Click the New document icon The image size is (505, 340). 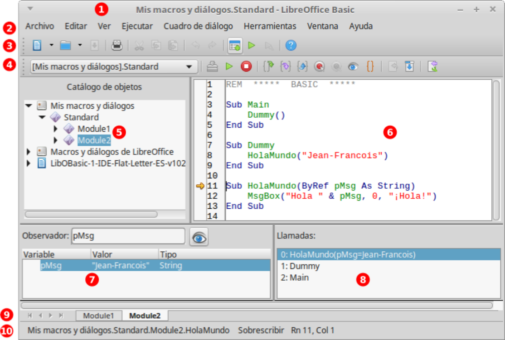[37, 45]
